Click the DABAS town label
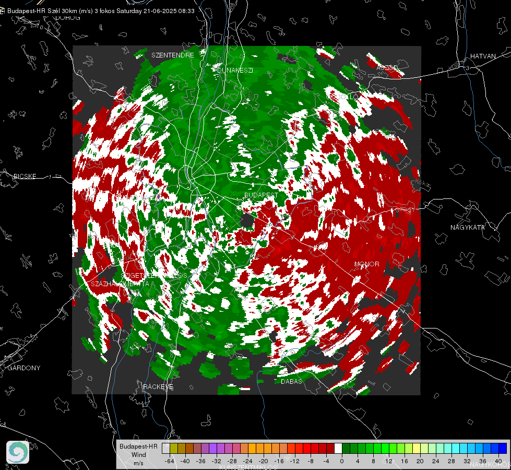 click(x=292, y=381)
